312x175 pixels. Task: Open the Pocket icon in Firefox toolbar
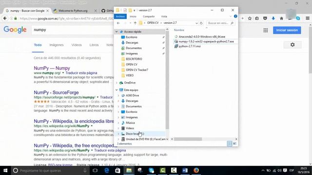point(265,18)
